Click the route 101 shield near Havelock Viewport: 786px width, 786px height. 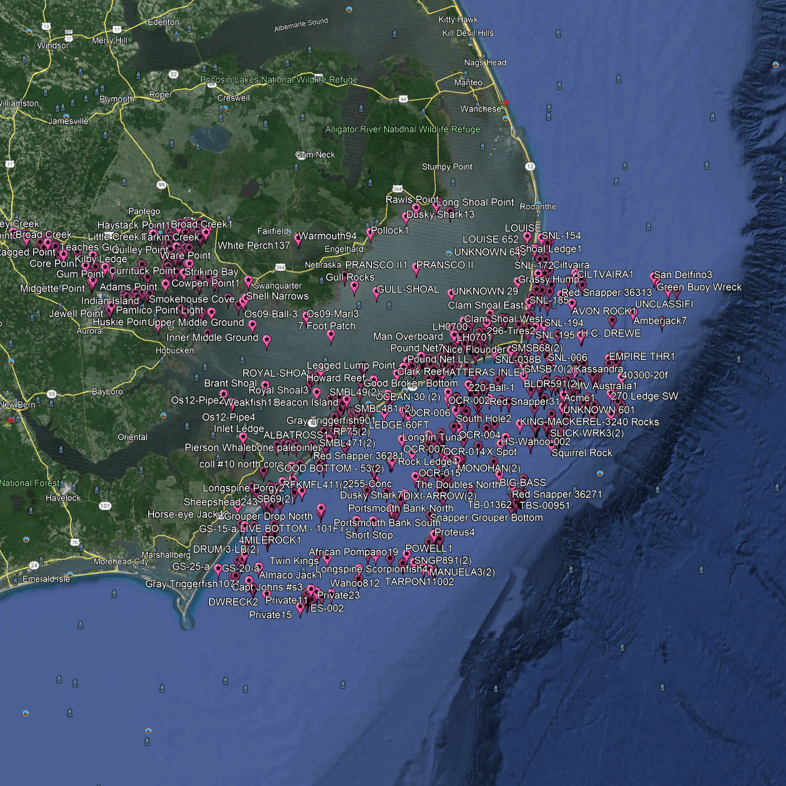pyautogui.click(x=105, y=506)
